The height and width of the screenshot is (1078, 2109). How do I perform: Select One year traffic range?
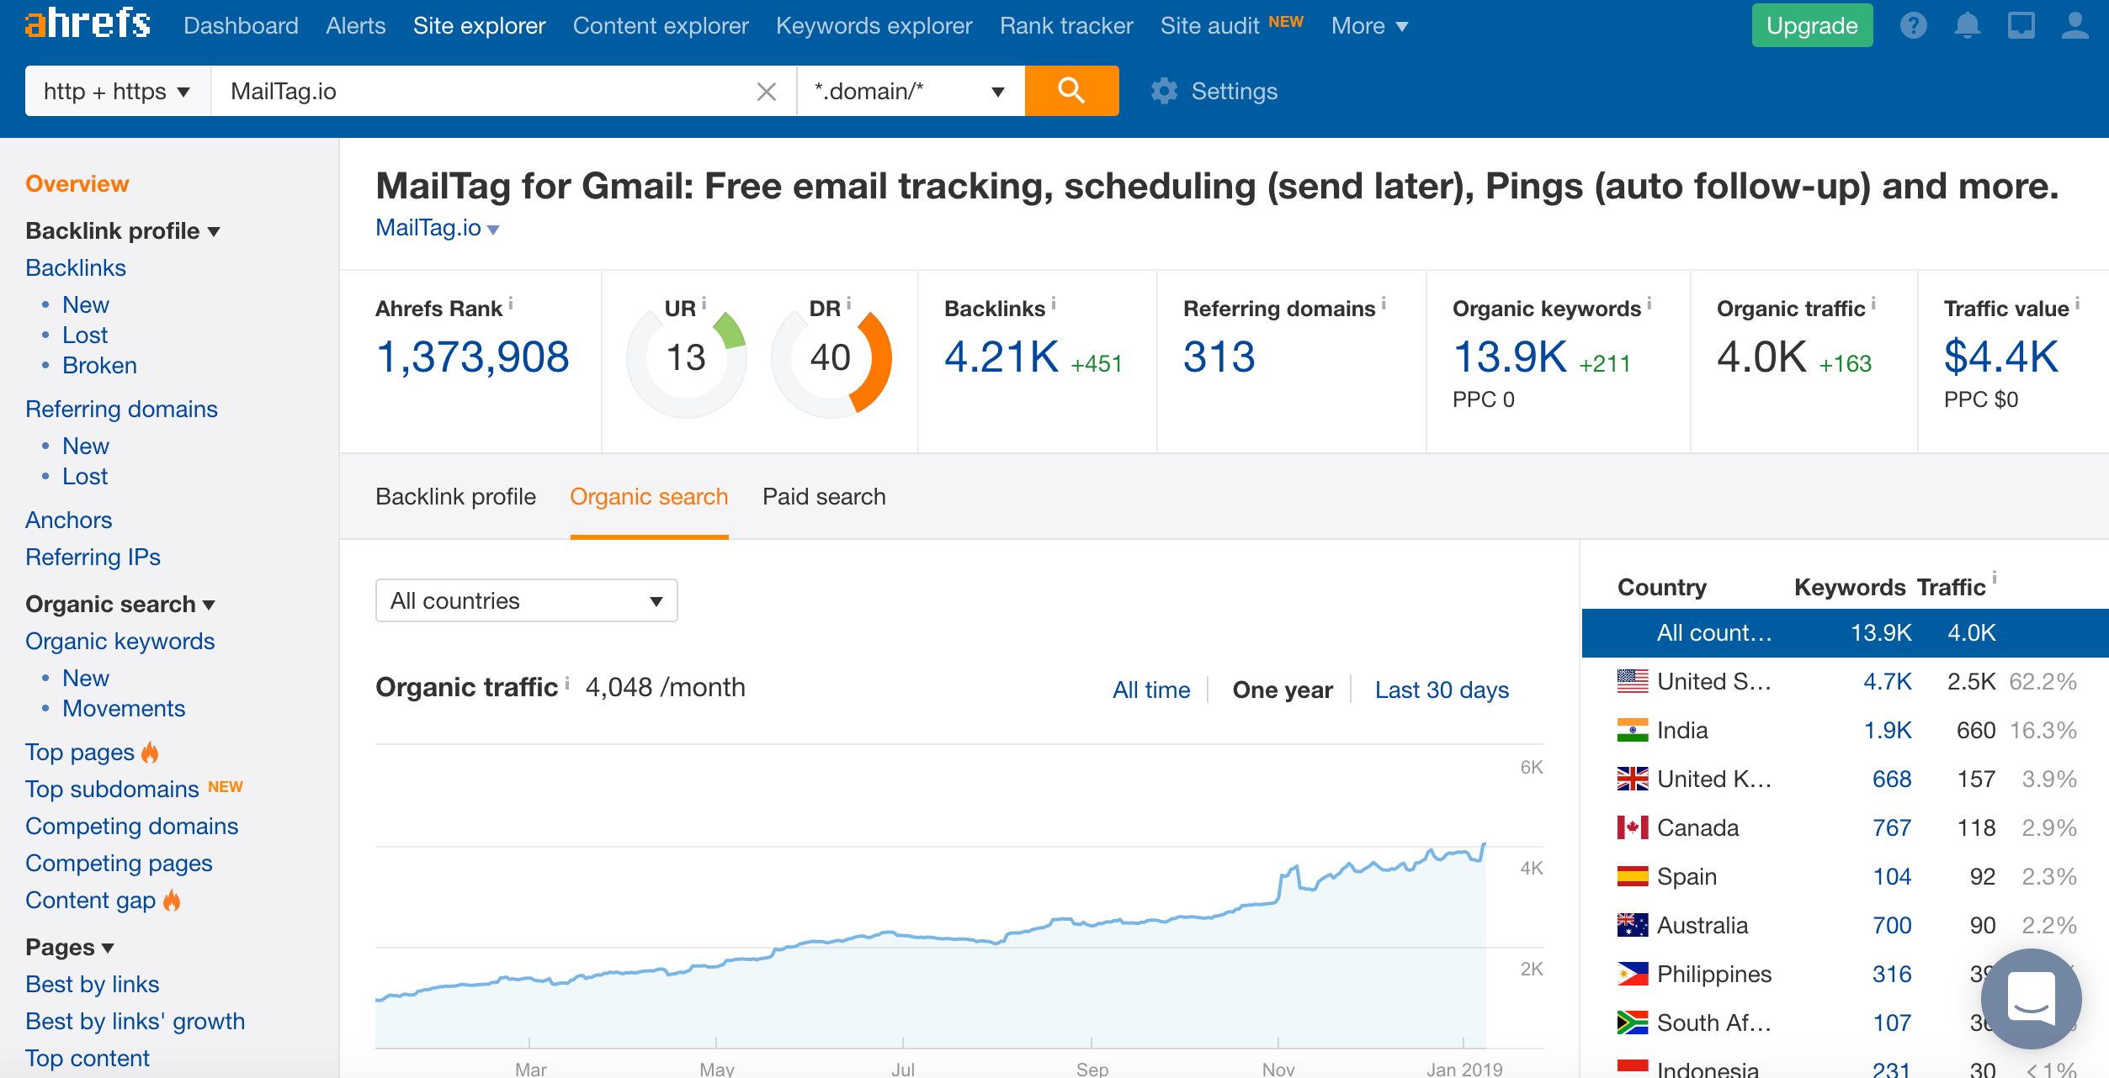(1283, 690)
